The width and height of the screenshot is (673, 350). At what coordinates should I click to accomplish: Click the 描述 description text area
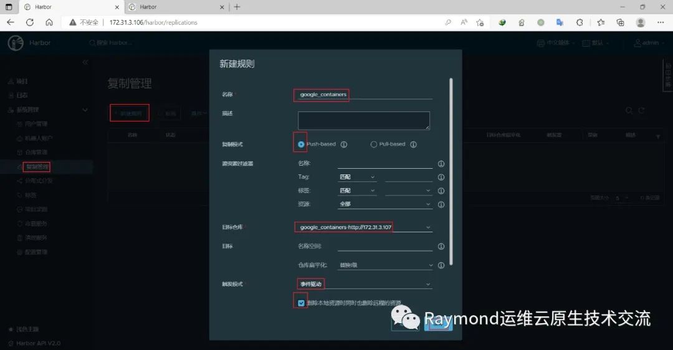tap(363, 121)
